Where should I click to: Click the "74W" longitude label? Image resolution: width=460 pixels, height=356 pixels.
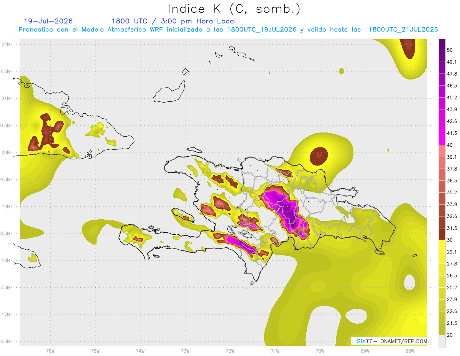[x=140, y=351]
